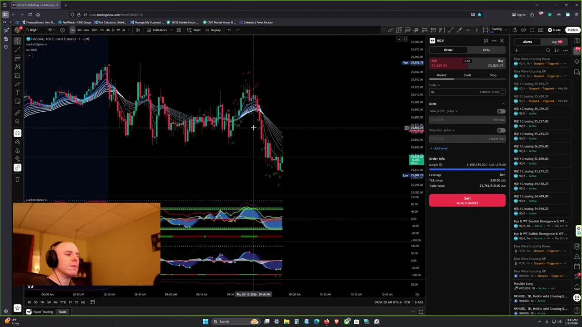Open the Take profit price type dropdown
The width and height of the screenshot is (582, 327).
pyautogui.click(x=443, y=111)
